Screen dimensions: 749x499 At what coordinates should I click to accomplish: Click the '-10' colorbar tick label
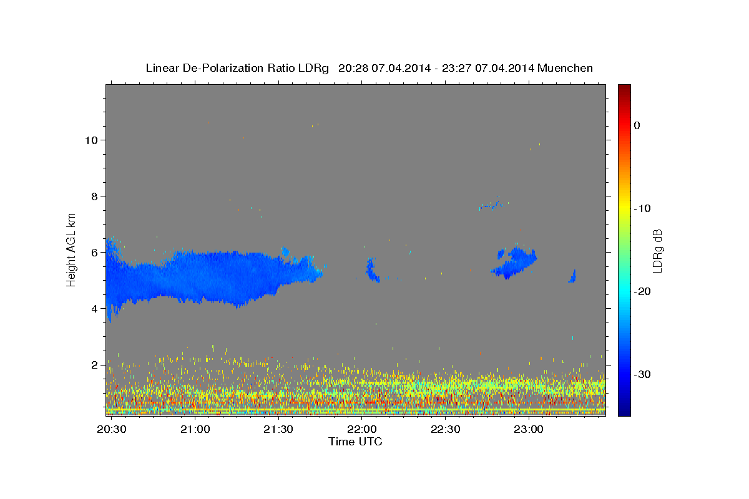click(x=642, y=208)
